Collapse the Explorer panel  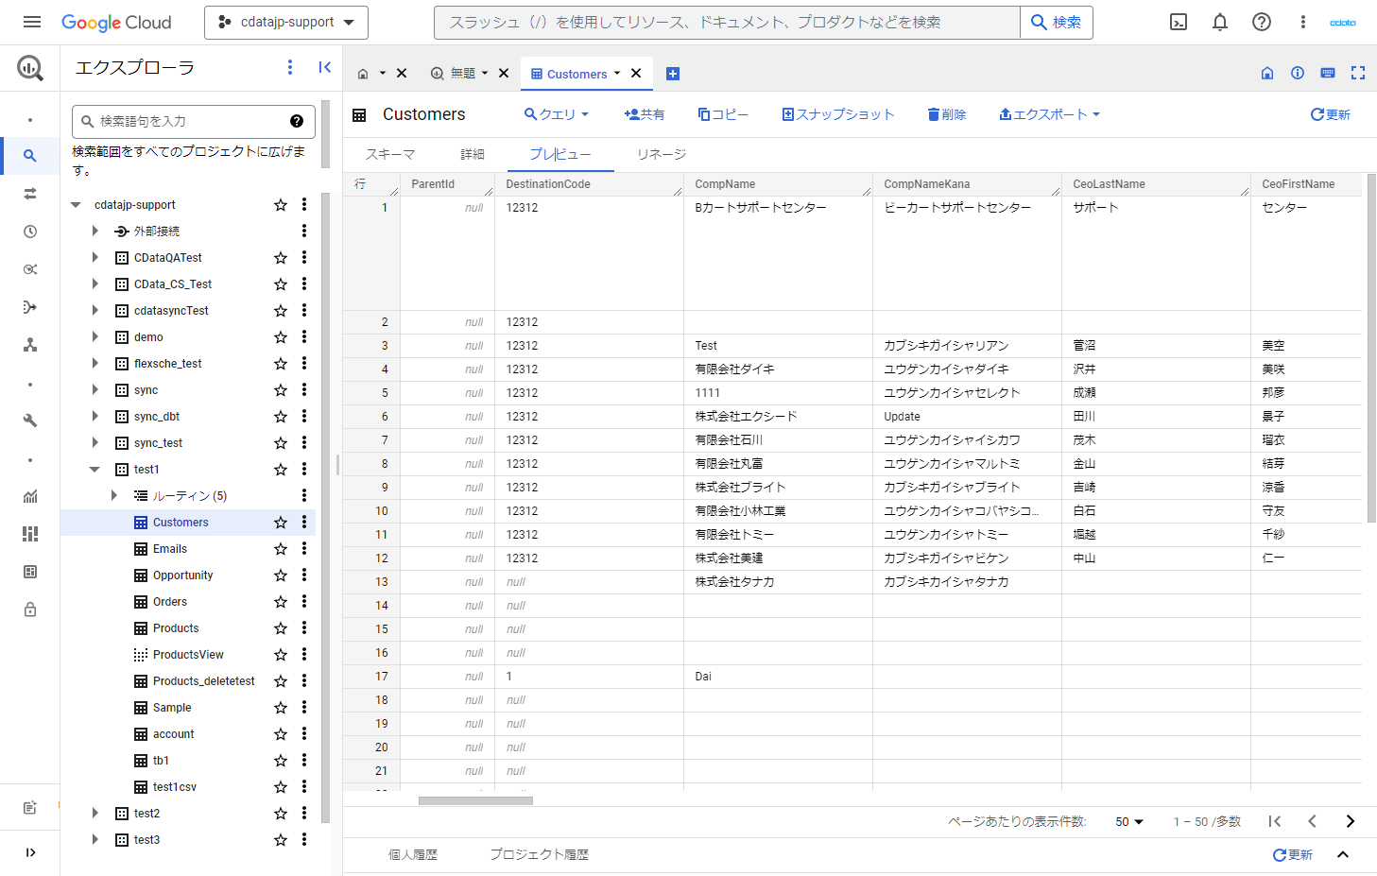click(x=324, y=67)
